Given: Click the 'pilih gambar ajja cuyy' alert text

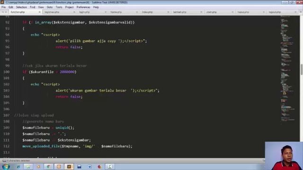Looking at the screenshot, I should 93,41.
